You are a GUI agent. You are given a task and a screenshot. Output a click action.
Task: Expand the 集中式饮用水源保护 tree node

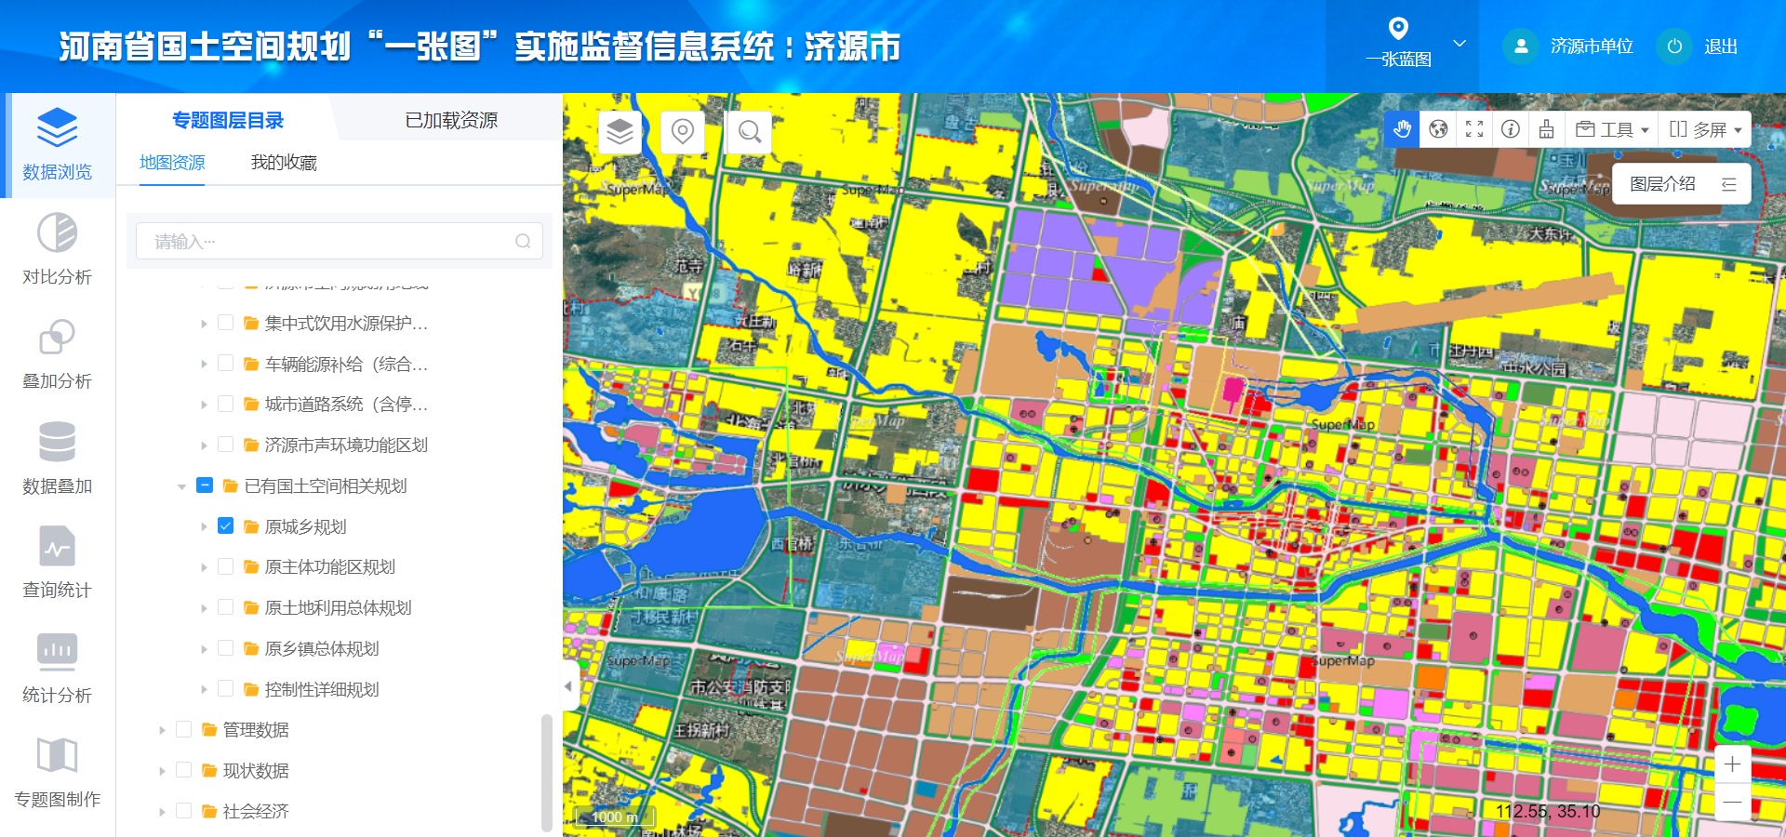(x=204, y=324)
